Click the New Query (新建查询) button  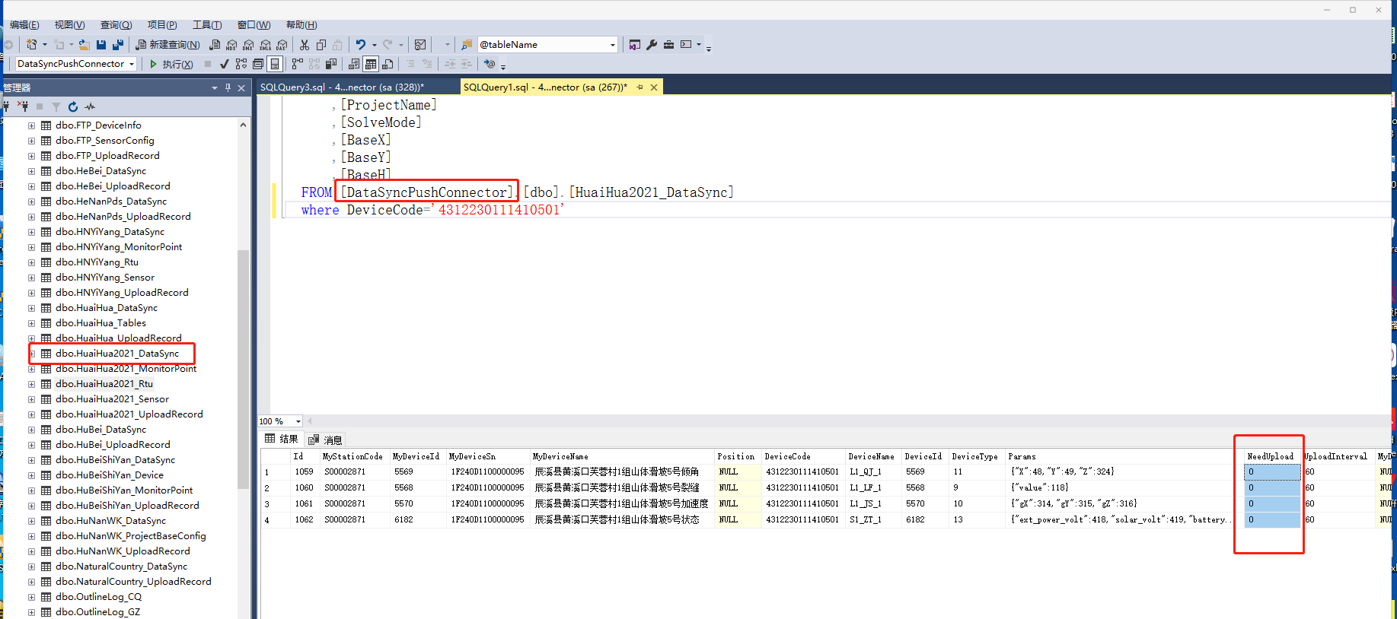tap(167, 45)
